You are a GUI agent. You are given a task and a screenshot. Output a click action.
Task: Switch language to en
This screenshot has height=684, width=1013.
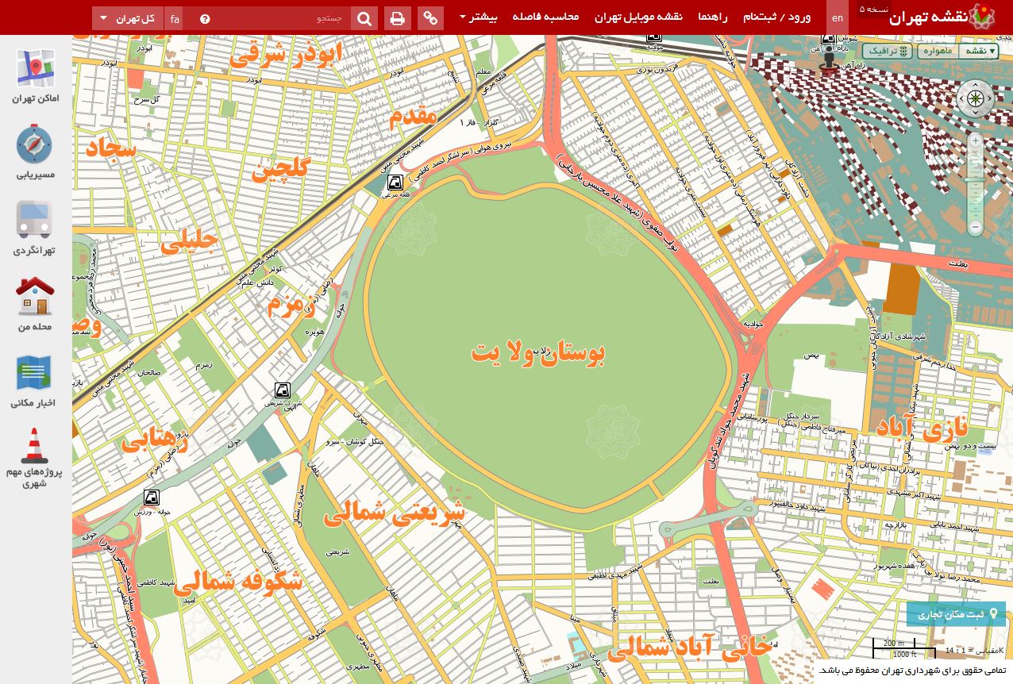[x=838, y=17]
